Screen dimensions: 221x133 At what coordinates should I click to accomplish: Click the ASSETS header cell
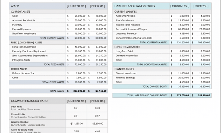[37, 6]
